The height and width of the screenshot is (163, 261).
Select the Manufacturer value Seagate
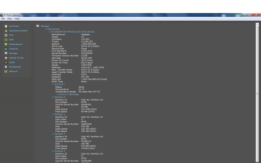(85, 34)
